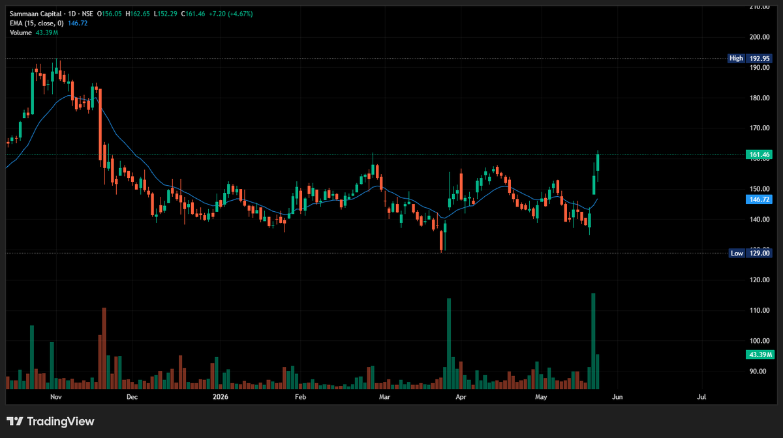
Task: Click the Jul label on time axis
Action: (702, 396)
